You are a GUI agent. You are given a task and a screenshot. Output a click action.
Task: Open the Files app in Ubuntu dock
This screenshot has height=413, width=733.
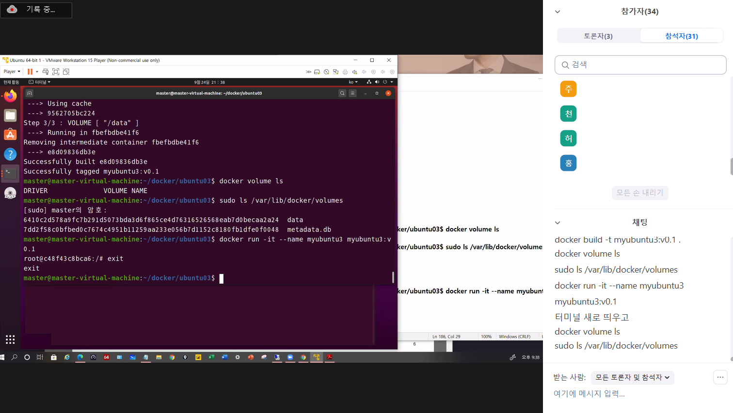[10, 115]
